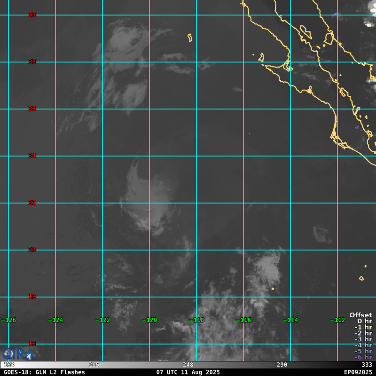Click the colorbar value 248
This screenshot has height=376, width=376.
point(188,365)
